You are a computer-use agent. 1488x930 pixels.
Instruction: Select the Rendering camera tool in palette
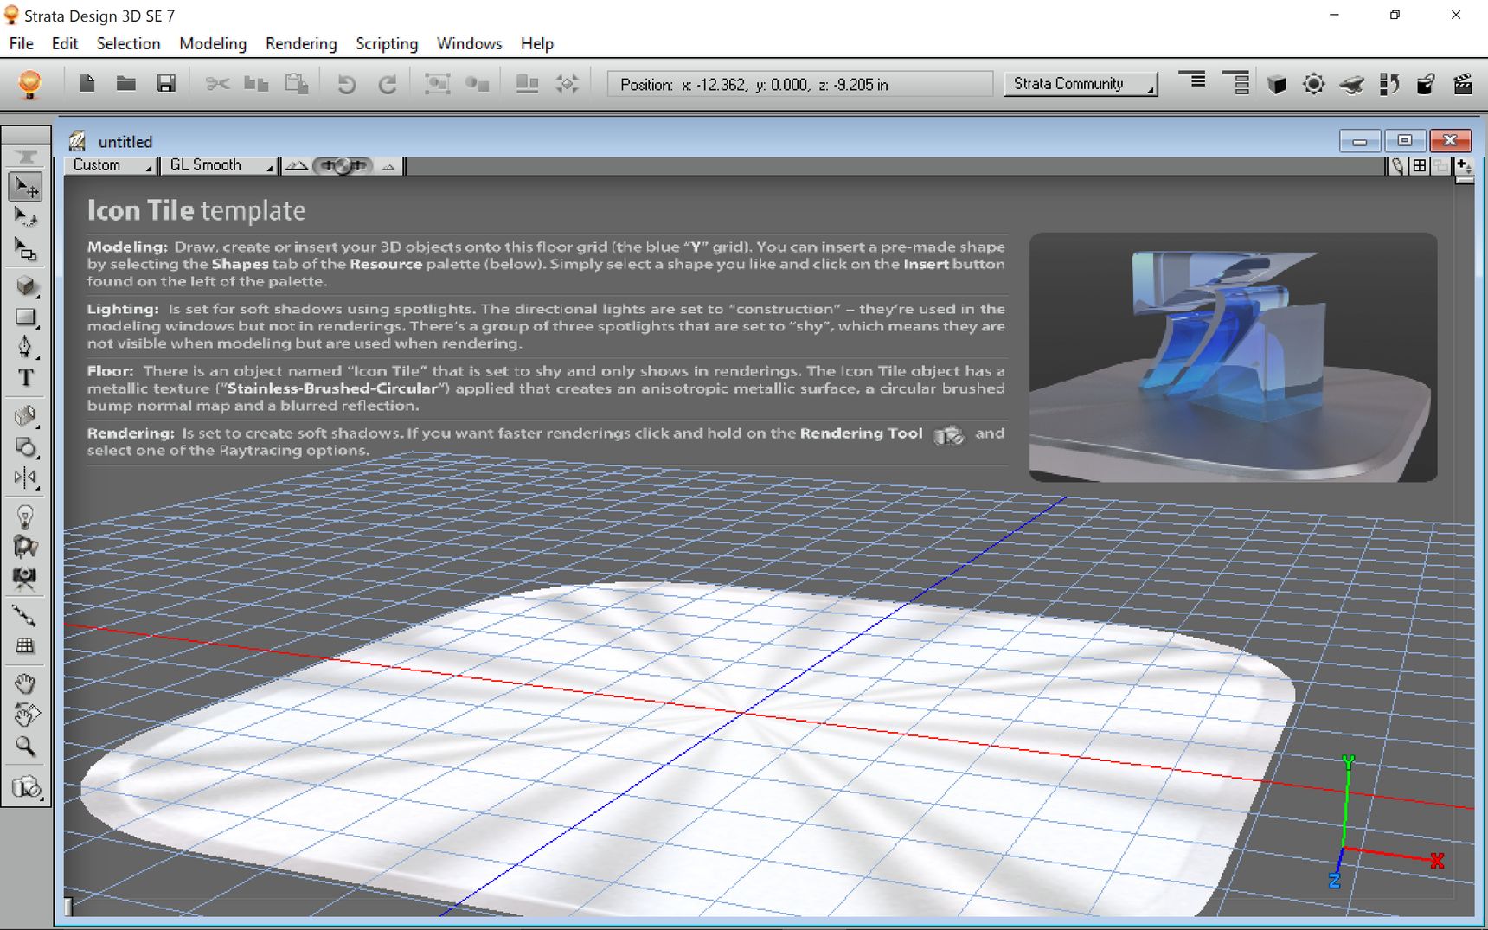coord(26,787)
